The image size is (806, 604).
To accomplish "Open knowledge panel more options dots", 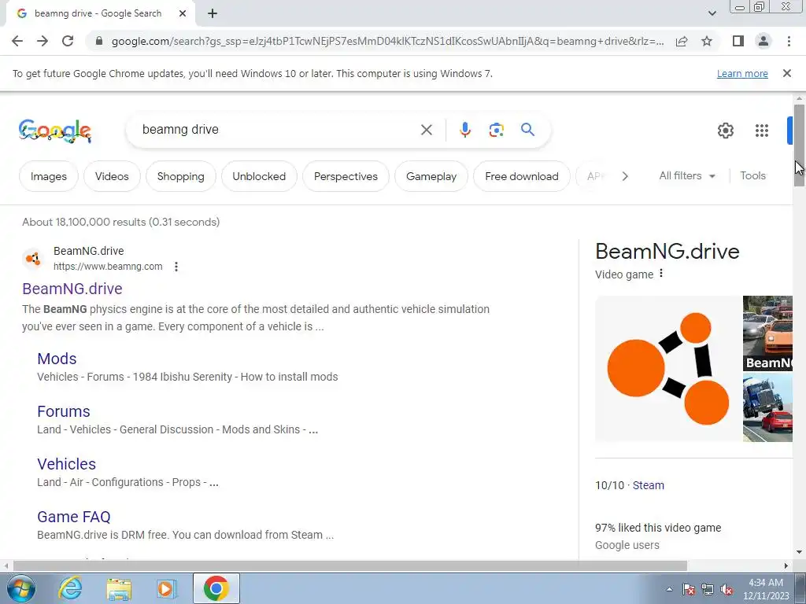I will pyautogui.click(x=661, y=274).
